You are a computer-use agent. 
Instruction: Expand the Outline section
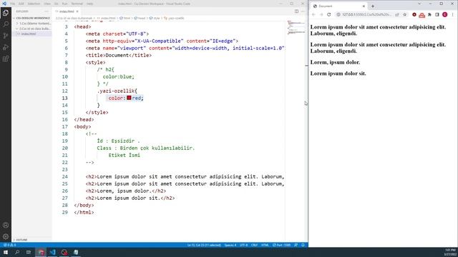tap(21, 240)
